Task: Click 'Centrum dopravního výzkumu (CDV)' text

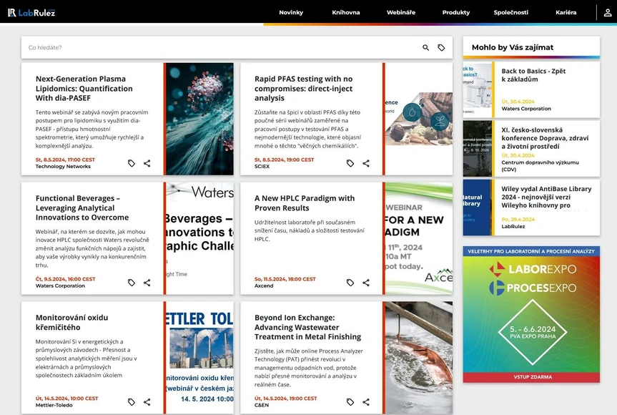Action: coord(540,166)
